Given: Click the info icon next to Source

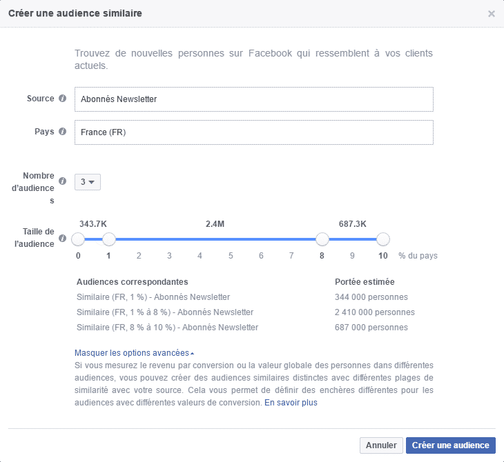Looking at the screenshot, I should pyautogui.click(x=63, y=99).
